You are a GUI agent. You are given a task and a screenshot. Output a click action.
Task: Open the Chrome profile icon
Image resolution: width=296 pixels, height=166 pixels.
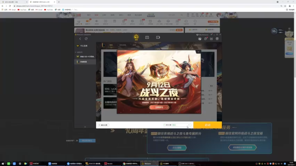(x=290, y=6)
